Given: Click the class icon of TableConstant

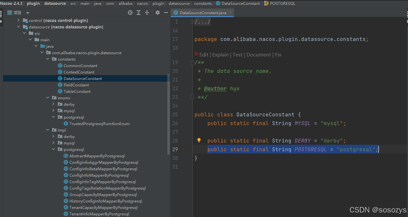Looking at the screenshot, I should (x=60, y=91).
